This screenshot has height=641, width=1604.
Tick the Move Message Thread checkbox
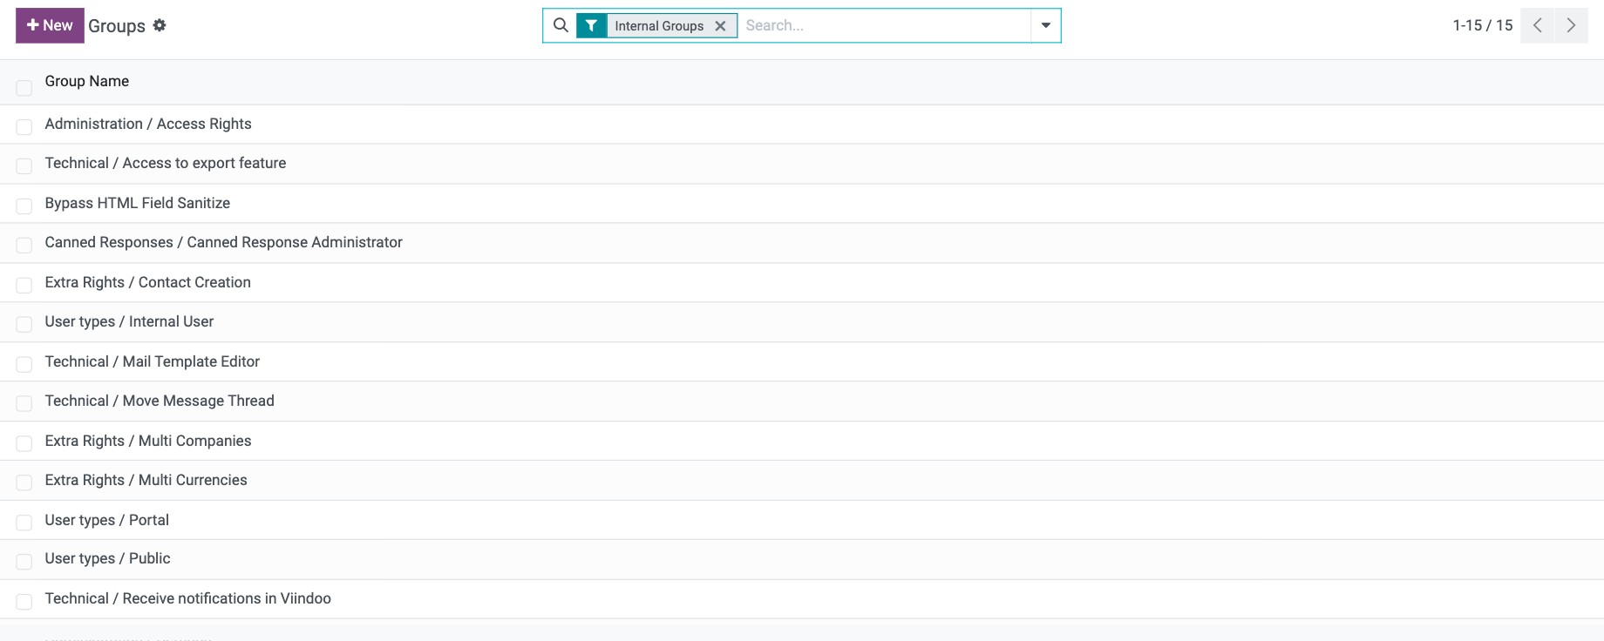[x=24, y=403]
